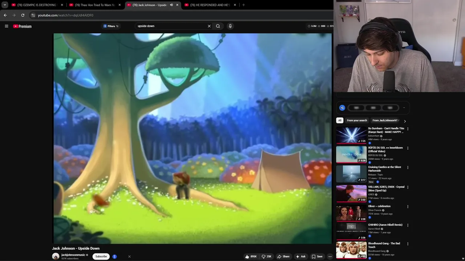465x261 pixels.
Task: Open options for Bo Burnham video
Action: pos(408,129)
